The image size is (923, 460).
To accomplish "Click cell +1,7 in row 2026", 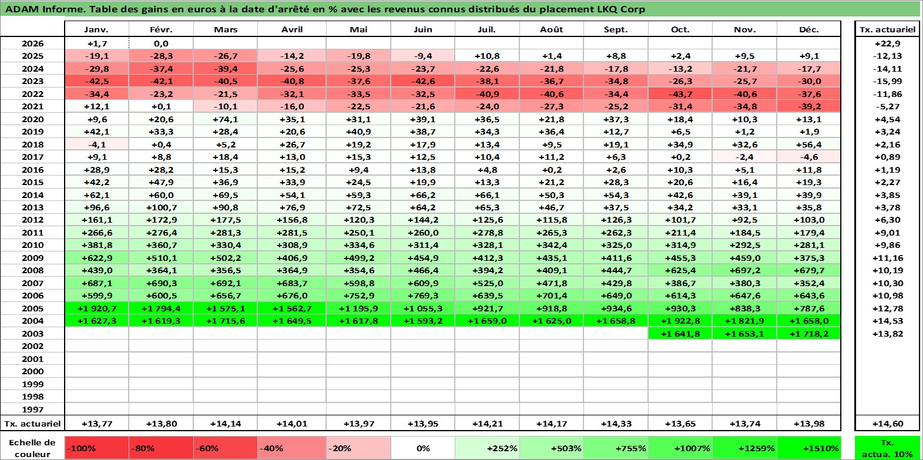I will (96, 43).
